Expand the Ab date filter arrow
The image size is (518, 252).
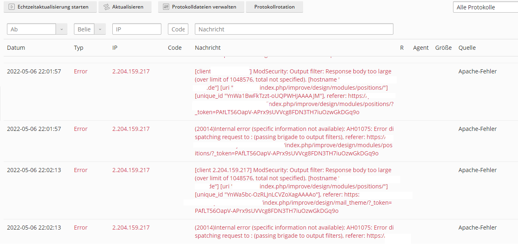click(62, 29)
